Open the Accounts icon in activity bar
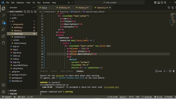The height and width of the screenshot is (99, 176). point(3,85)
